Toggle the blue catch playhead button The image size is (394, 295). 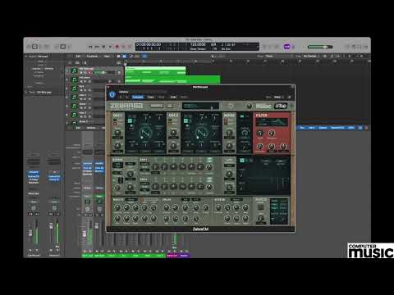(144, 57)
